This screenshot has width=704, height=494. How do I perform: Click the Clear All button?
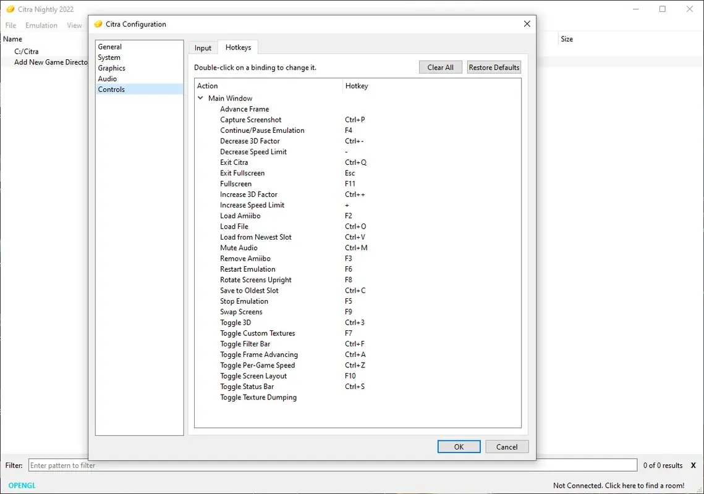coord(440,67)
